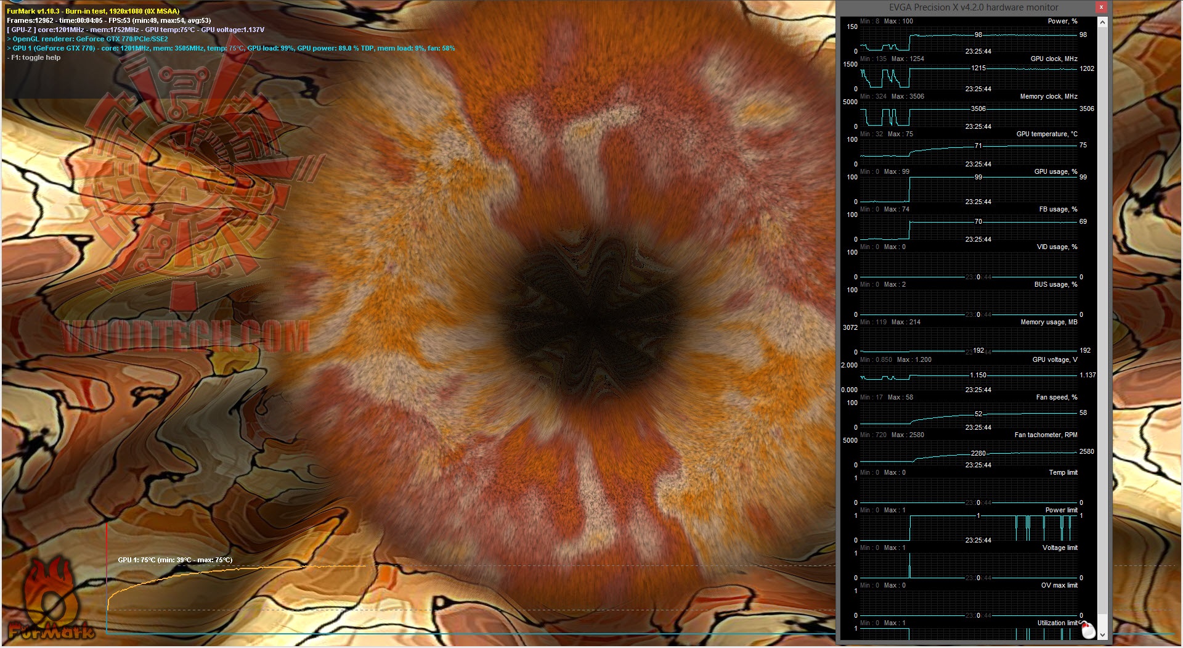
Task: Click the "Memory clock, MHz" graph label
Action: [1049, 96]
